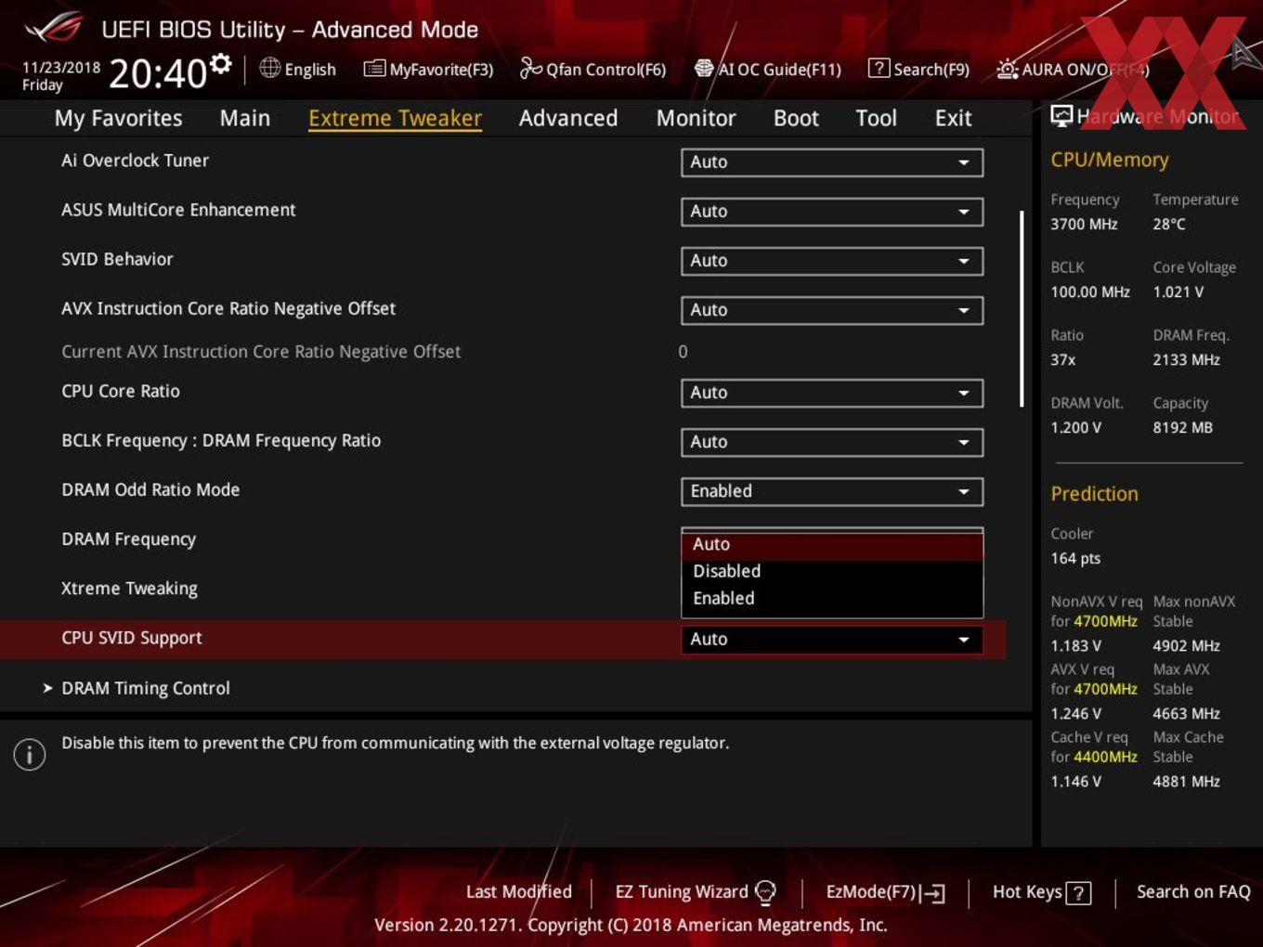This screenshot has width=1263, height=947.
Task: Click the AURA light bulb icon
Action: [1007, 69]
